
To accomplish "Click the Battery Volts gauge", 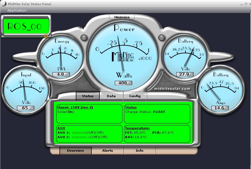I will (185, 57).
